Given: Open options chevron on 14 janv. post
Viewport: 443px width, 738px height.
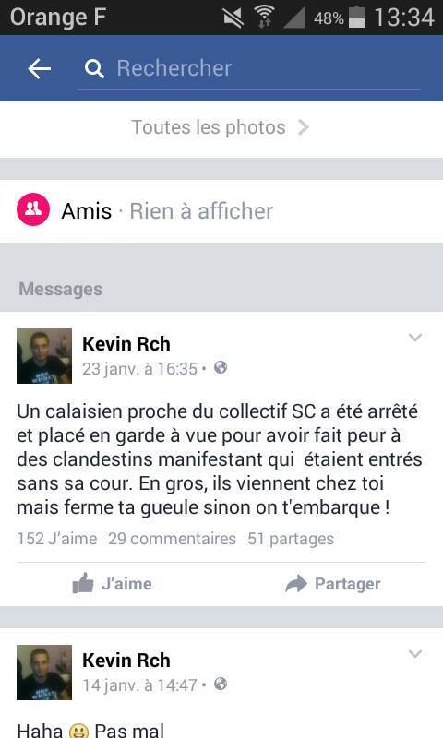Looking at the screenshot, I should pyautogui.click(x=414, y=653).
